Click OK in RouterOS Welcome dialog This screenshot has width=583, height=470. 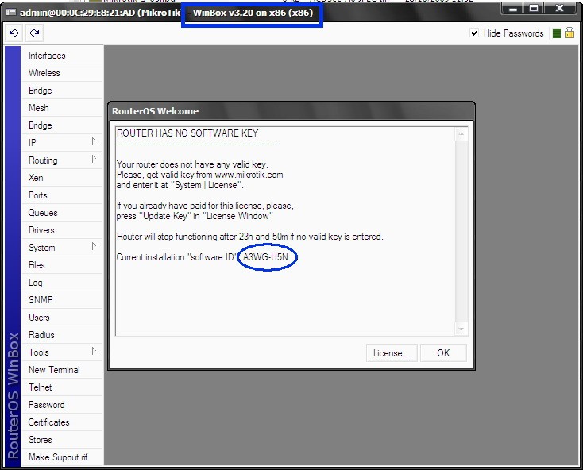point(443,353)
